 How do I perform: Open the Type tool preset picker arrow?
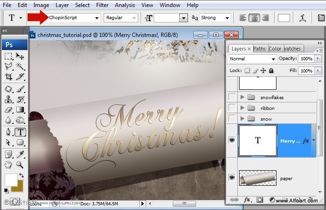point(21,18)
